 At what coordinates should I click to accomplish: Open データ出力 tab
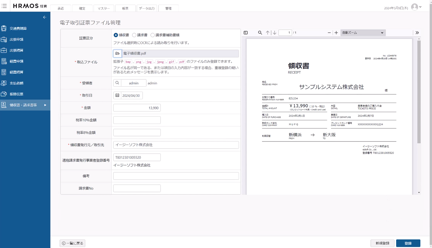pos(147,9)
